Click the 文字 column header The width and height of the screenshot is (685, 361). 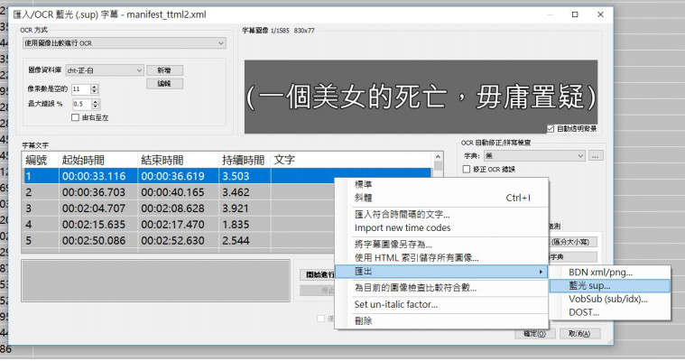coord(352,160)
